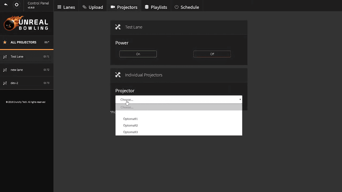Select new lane in sidebar
The width and height of the screenshot is (342, 192).
pos(27,70)
